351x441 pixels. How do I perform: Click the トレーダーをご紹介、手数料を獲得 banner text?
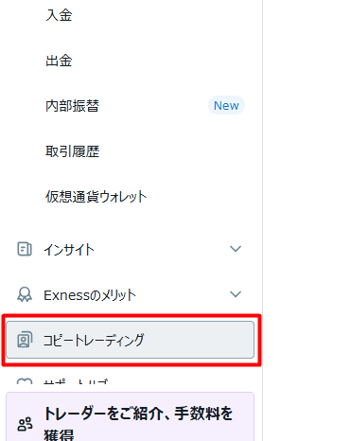pyautogui.click(x=138, y=424)
